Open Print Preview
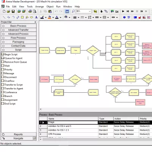 click(35, 11)
